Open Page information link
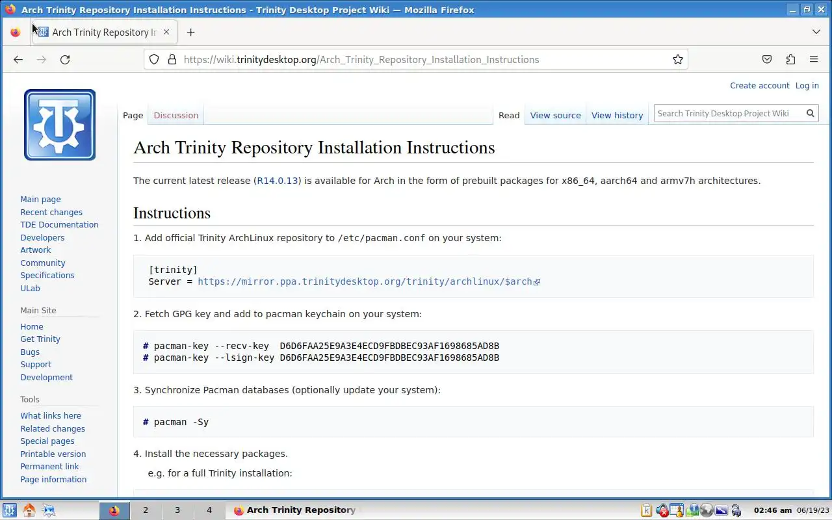The width and height of the screenshot is (832, 520). point(53,480)
